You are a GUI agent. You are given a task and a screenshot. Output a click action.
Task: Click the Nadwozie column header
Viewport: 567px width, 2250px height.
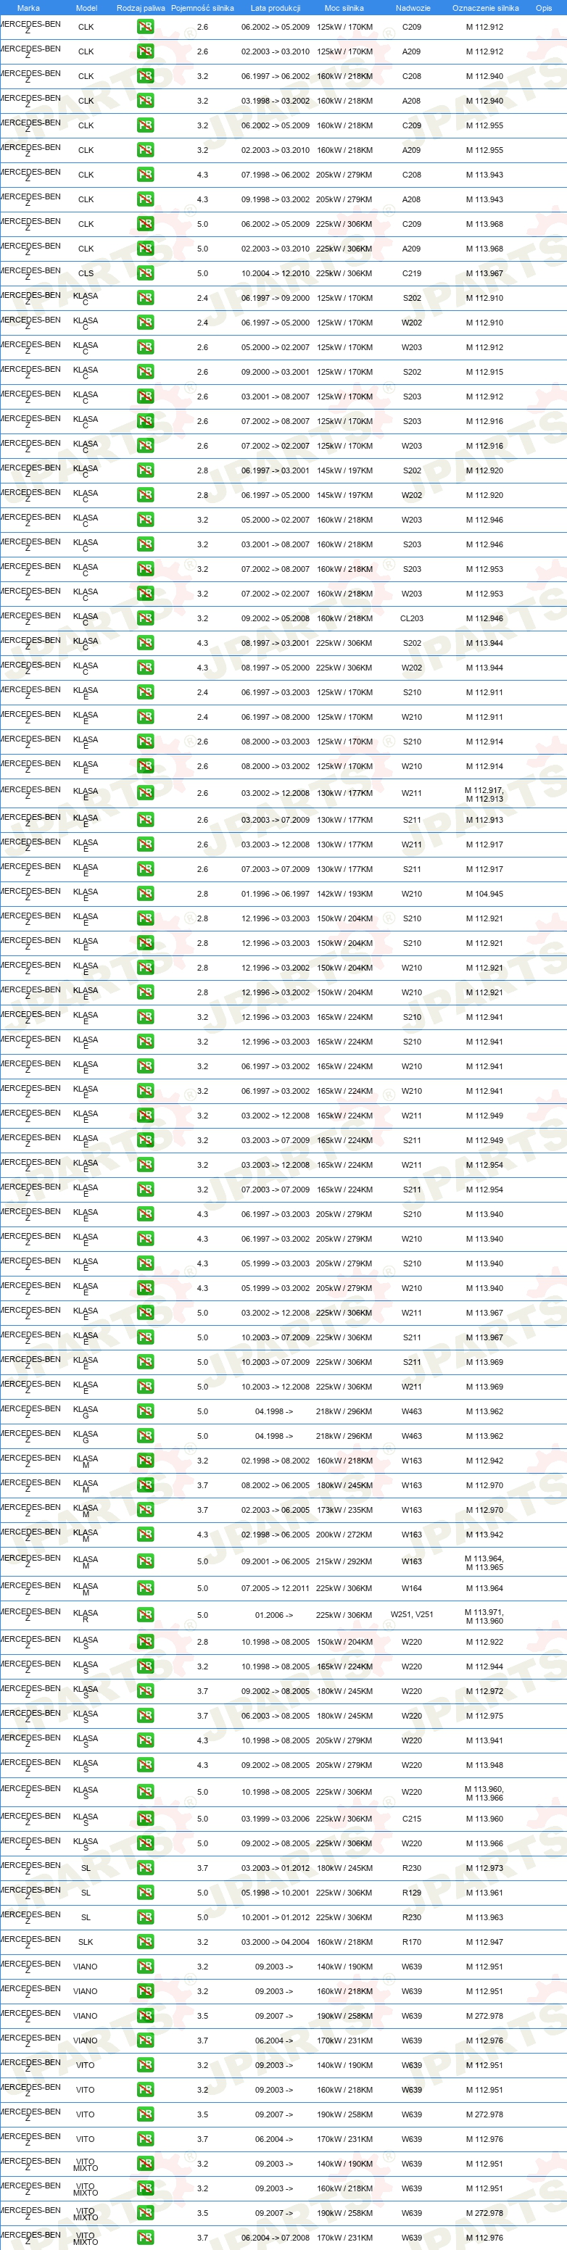413,8
